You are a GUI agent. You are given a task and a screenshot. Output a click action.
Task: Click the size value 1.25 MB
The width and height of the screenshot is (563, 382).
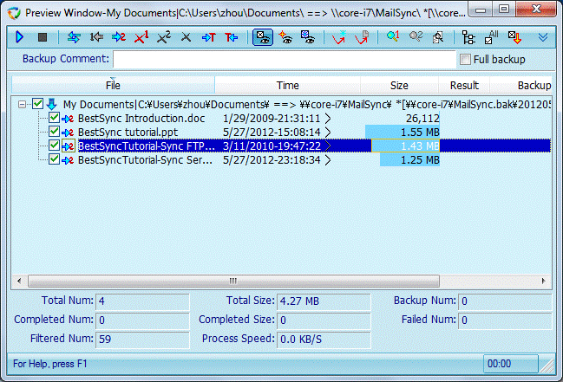click(x=420, y=160)
